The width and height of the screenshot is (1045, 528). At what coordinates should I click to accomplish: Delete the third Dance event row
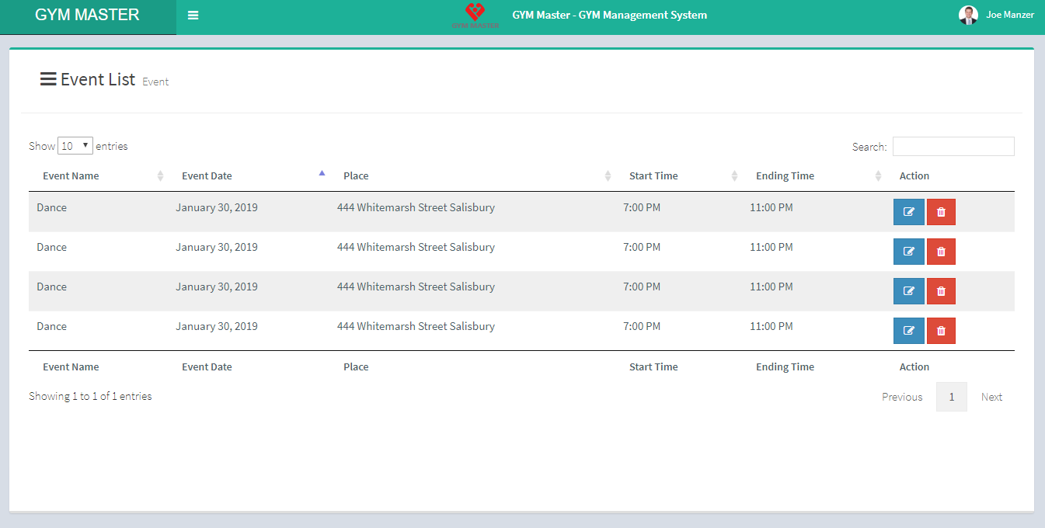[x=941, y=291]
